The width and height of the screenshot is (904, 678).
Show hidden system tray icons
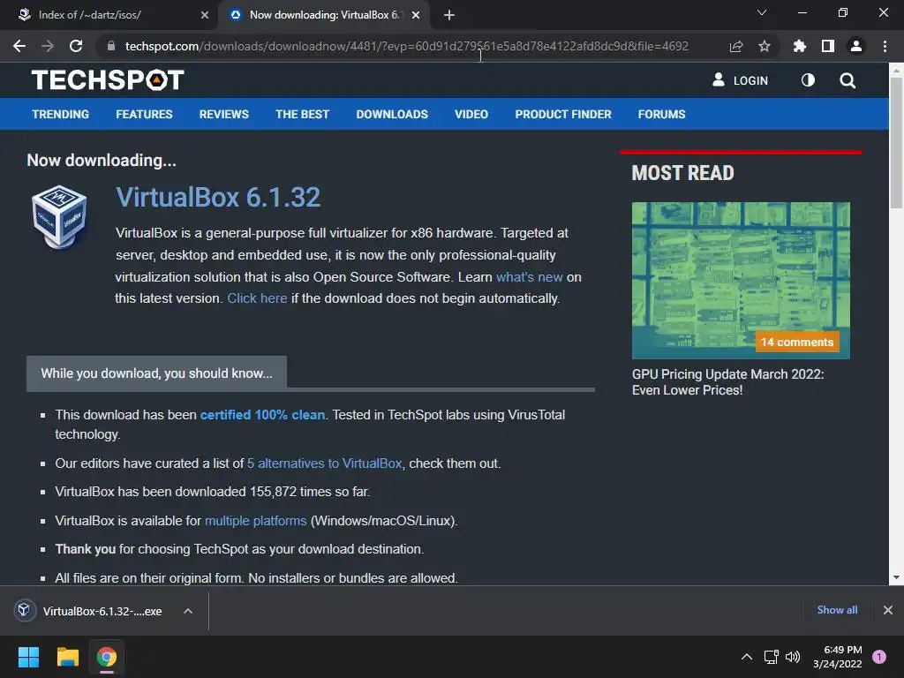(x=747, y=657)
